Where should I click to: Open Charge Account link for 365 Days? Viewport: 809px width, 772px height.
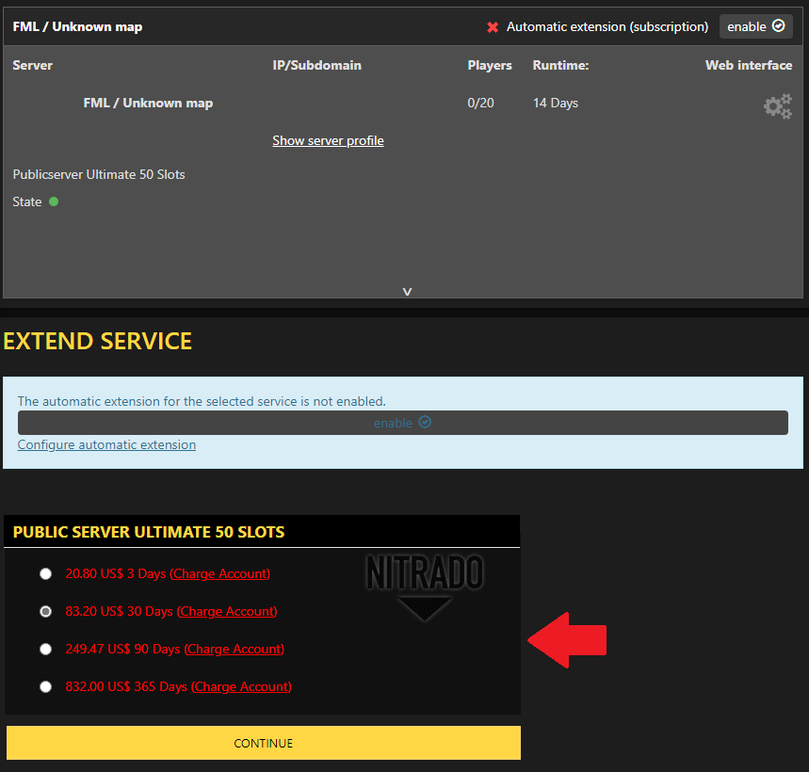241,686
